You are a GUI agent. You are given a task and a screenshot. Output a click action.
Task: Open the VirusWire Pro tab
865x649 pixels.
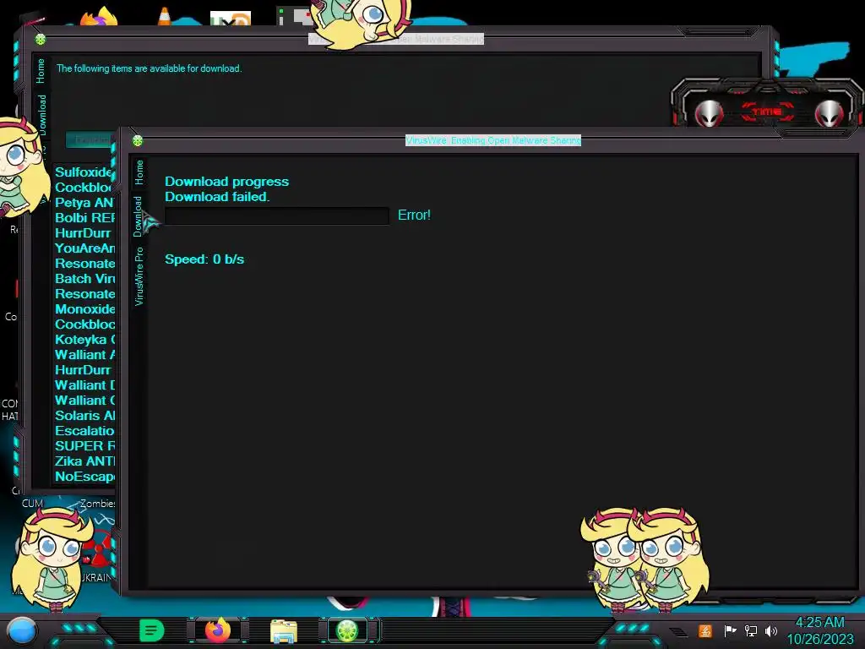click(139, 276)
